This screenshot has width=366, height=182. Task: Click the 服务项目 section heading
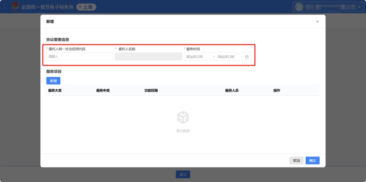(x=54, y=72)
